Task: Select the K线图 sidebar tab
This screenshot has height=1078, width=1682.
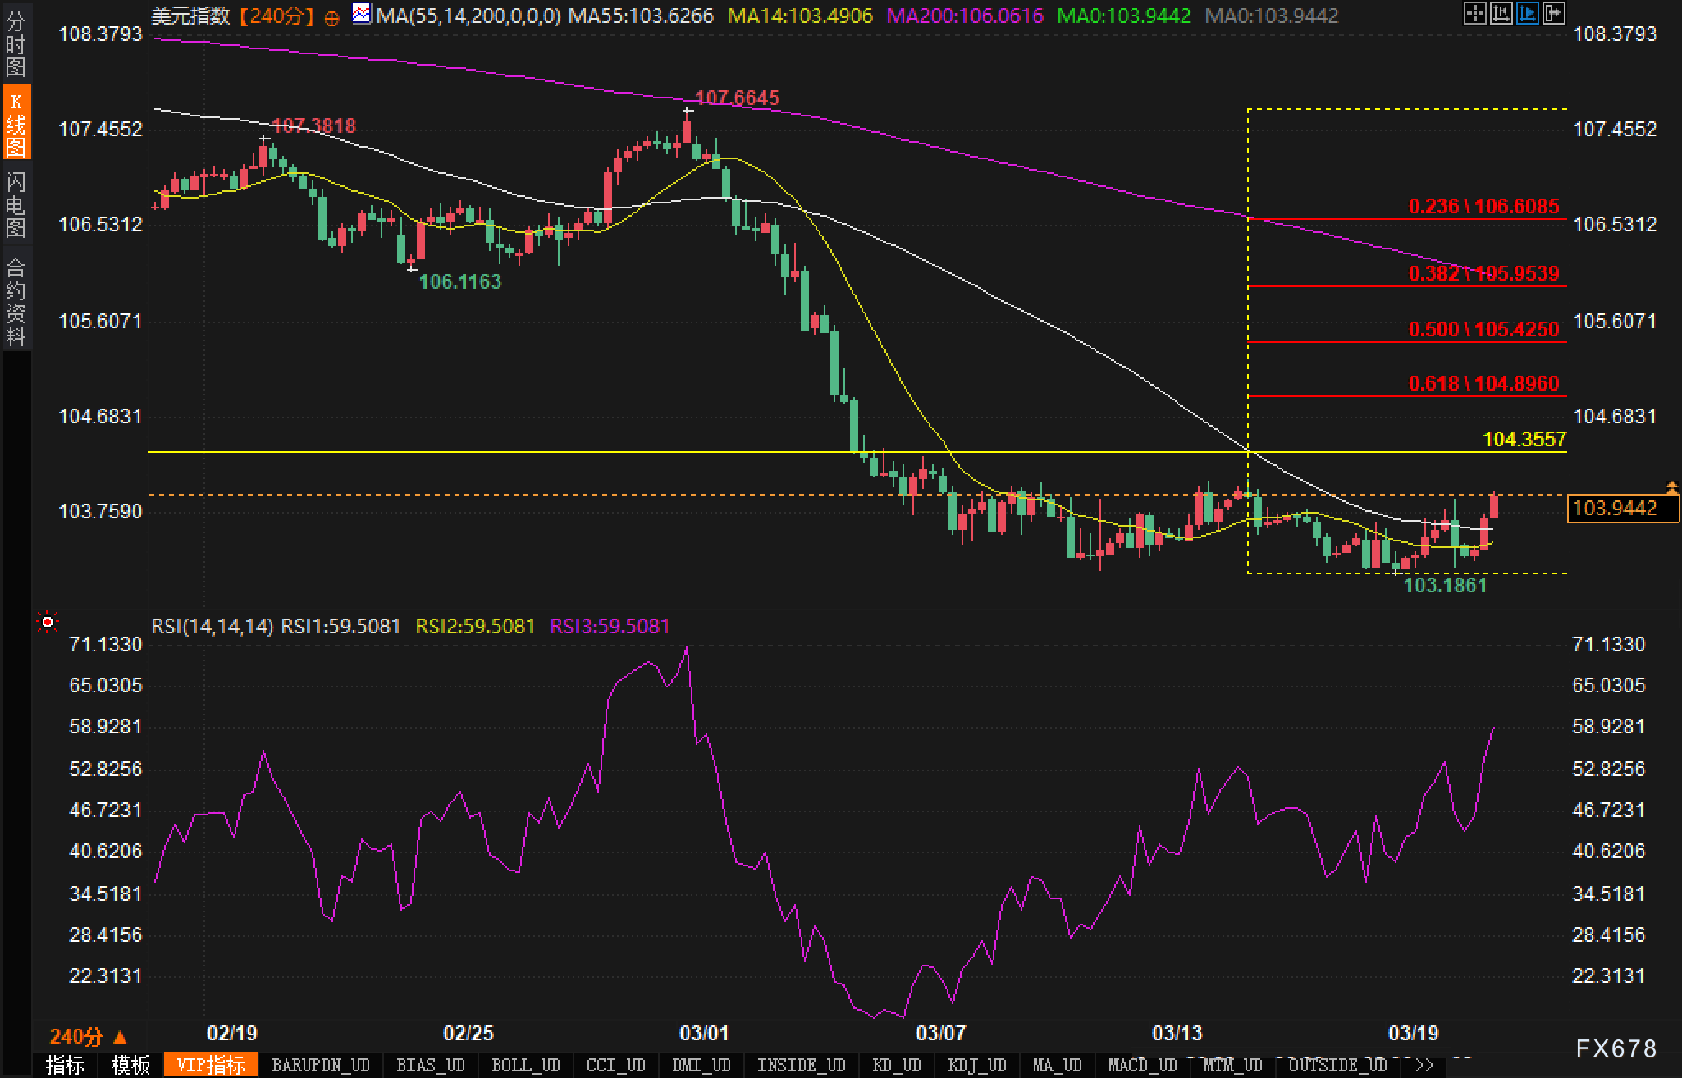Action: (x=16, y=124)
